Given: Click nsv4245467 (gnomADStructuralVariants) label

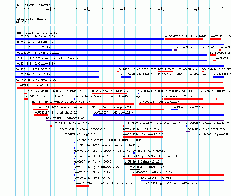Looking at the screenshot, I should click(152, 123).
